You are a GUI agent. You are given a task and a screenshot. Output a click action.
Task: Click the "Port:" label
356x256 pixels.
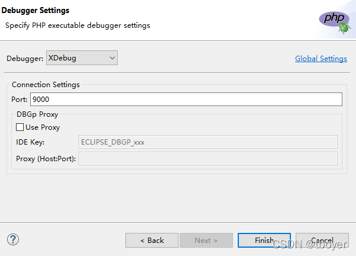[x=19, y=100]
